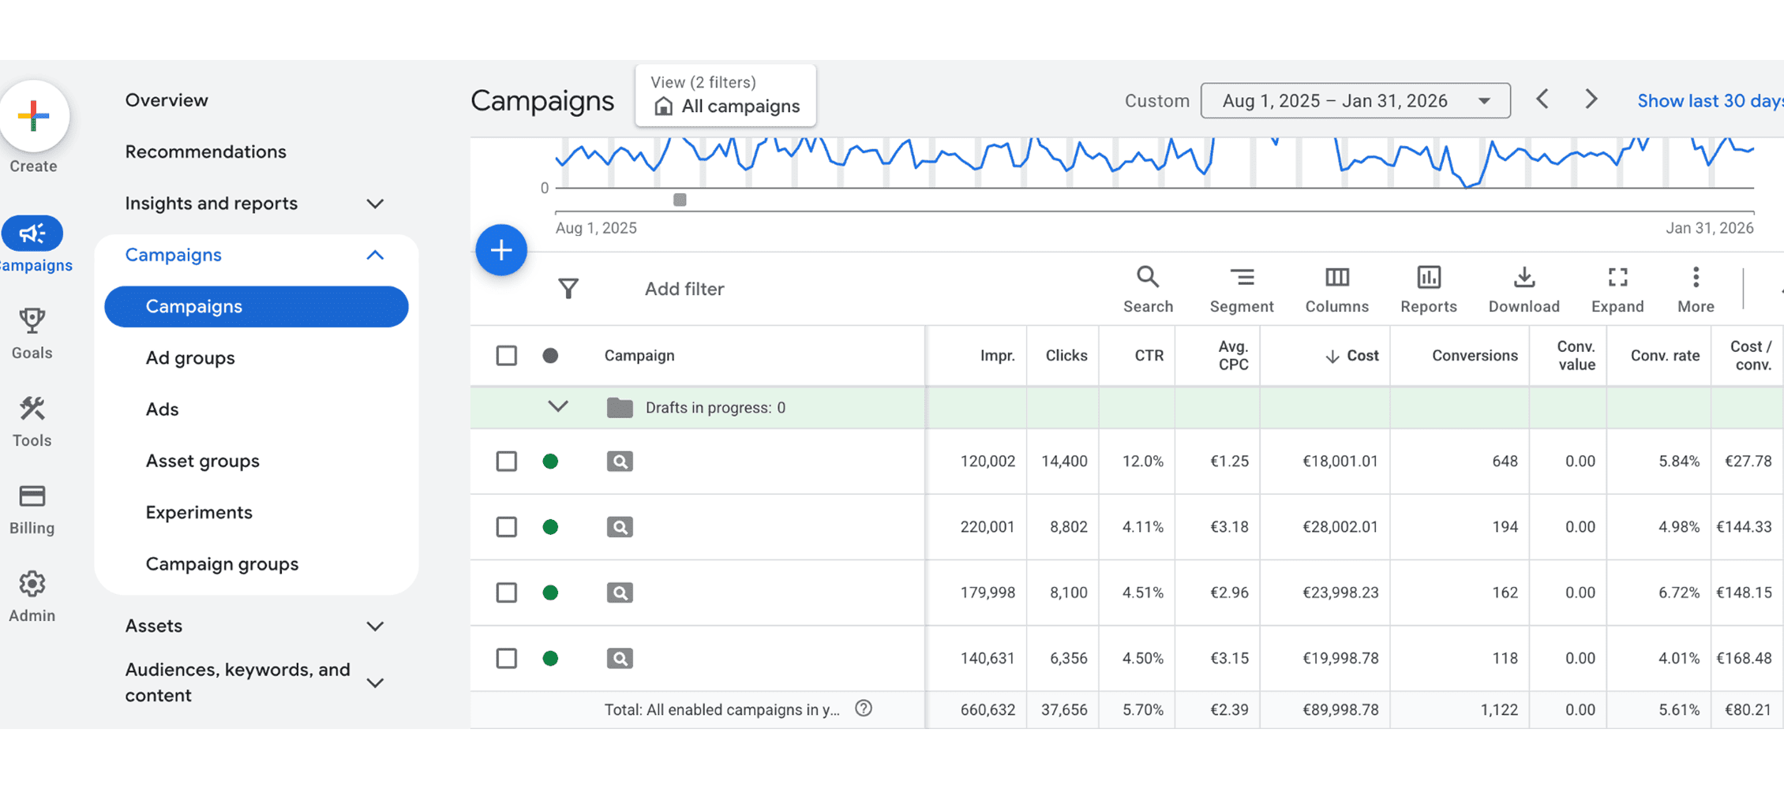Viewport: 1784px width, 789px height.
Task: Click Show last 30 days link
Action: (1708, 101)
